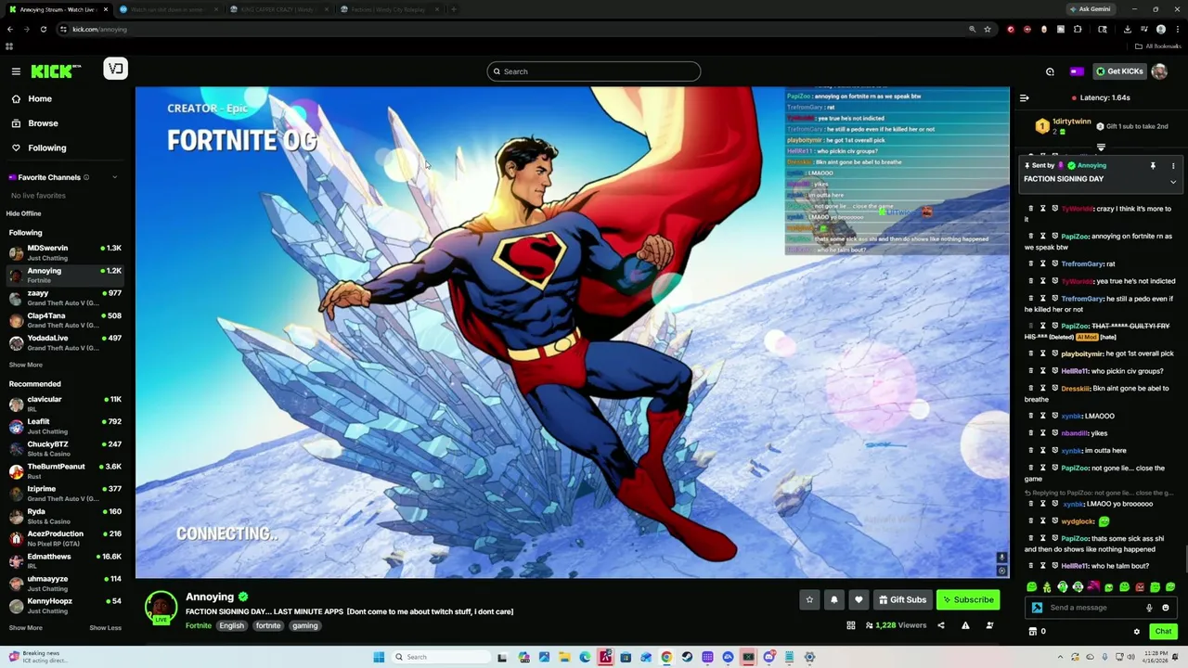Click the green Chat send button
Image resolution: width=1188 pixels, height=668 pixels.
pos(1163,631)
